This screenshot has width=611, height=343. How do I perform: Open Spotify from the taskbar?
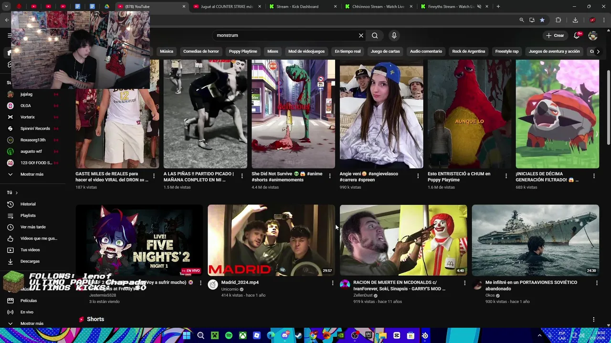(x=229, y=335)
